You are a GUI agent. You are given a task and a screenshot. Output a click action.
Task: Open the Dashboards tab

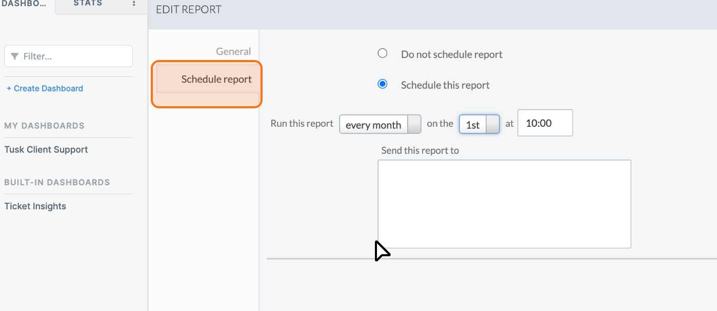(x=27, y=4)
